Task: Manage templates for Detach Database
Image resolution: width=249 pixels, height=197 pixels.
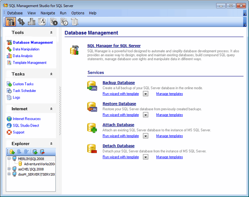Action: (x=170, y=157)
